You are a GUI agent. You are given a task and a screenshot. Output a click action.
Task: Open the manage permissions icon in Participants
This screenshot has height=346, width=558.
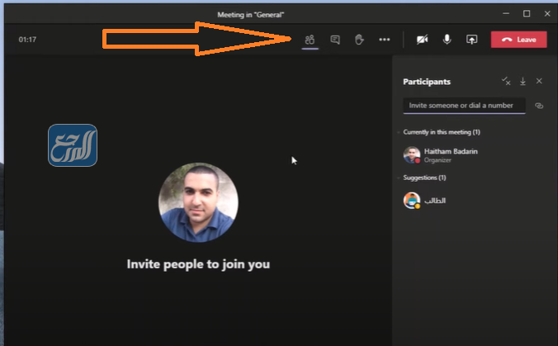tap(507, 82)
